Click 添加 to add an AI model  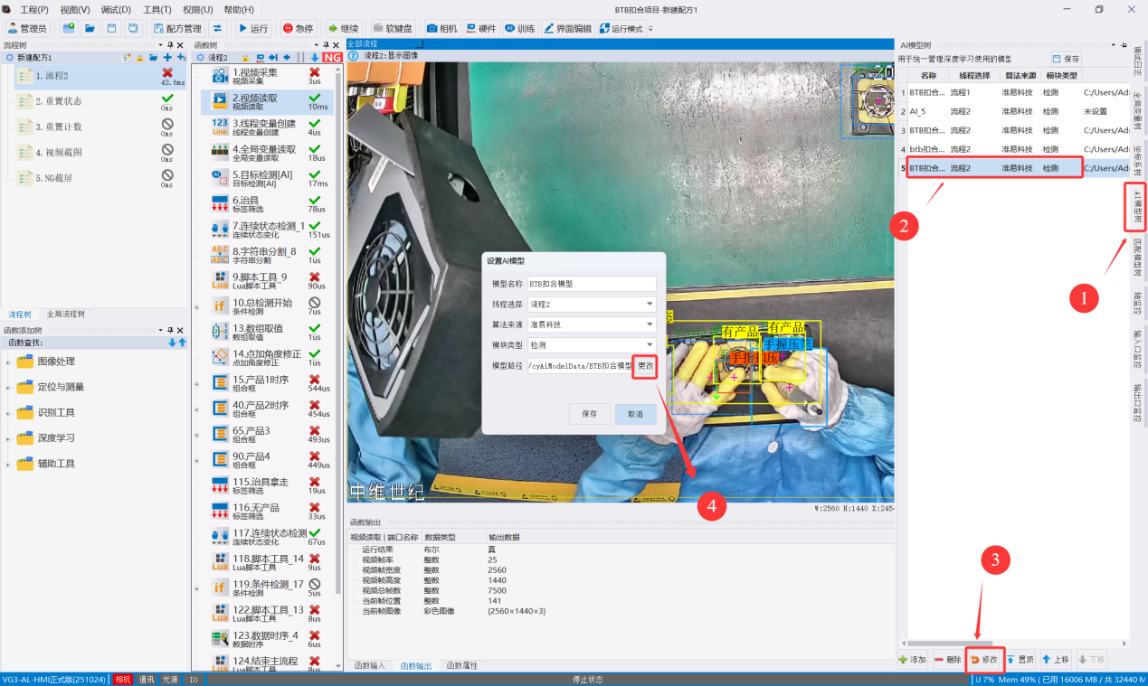(x=913, y=660)
